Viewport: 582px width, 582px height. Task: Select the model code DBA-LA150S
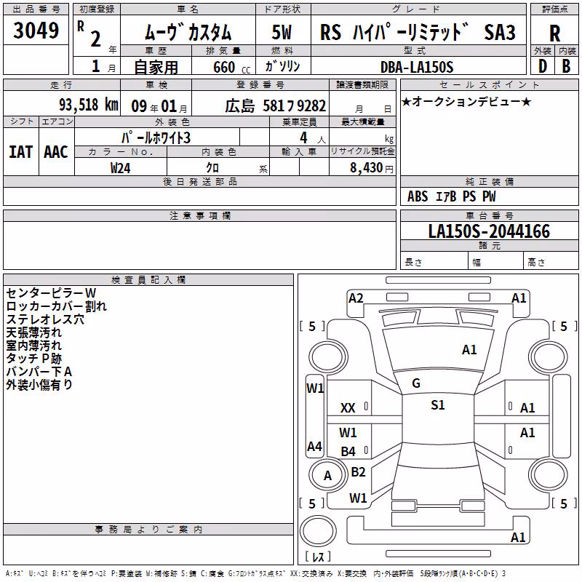[x=417, y=67]
